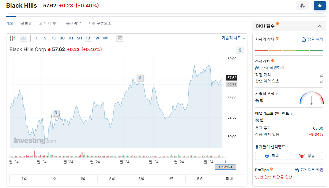This screenshot has height=188, width=329.
Task: Select the 1W interval
Action: pyautogui.click(x=97, y=38)
